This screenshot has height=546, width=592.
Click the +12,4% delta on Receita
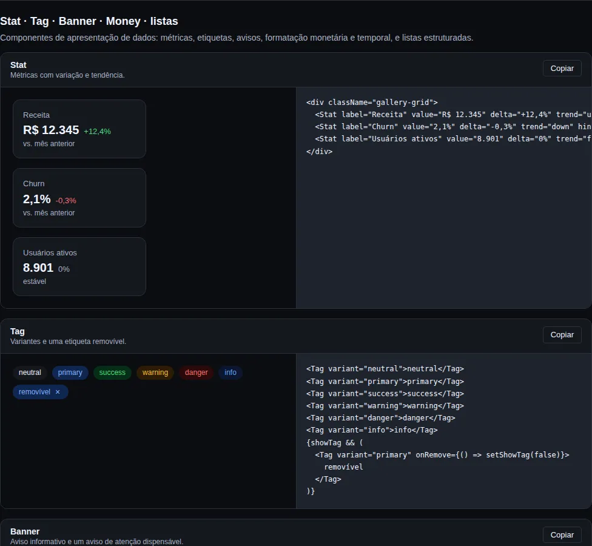pyautogui.click(x=98, y=132)
